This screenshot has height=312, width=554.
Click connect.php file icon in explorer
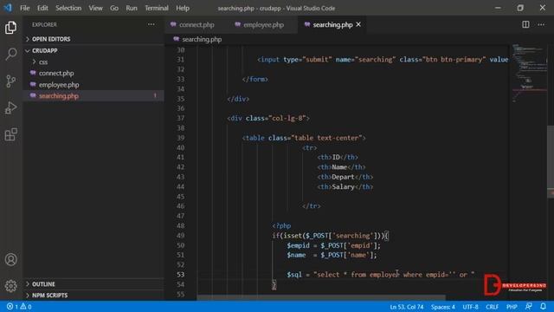click(33, 73)
